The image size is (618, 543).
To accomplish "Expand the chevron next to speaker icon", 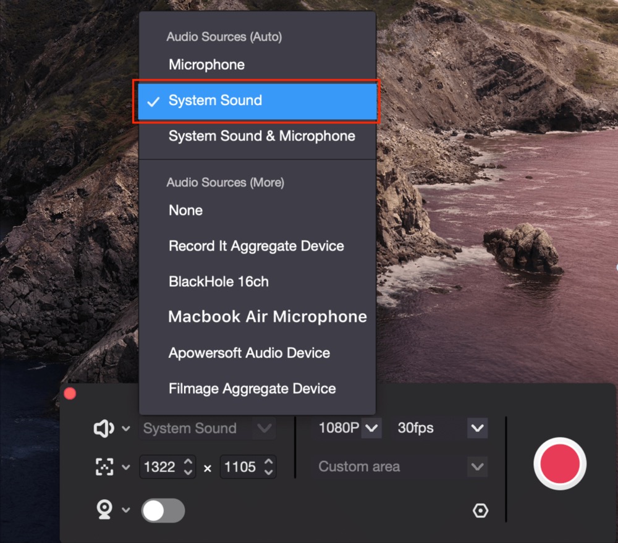I will tap(125, 428).
